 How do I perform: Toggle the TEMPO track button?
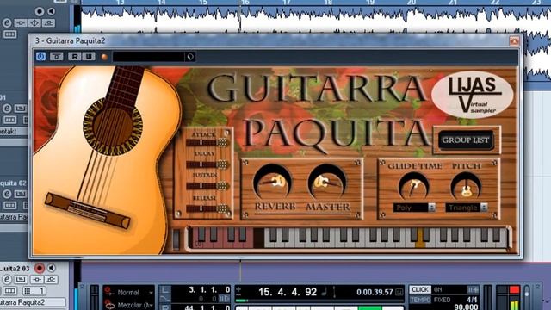coord(420,300)
